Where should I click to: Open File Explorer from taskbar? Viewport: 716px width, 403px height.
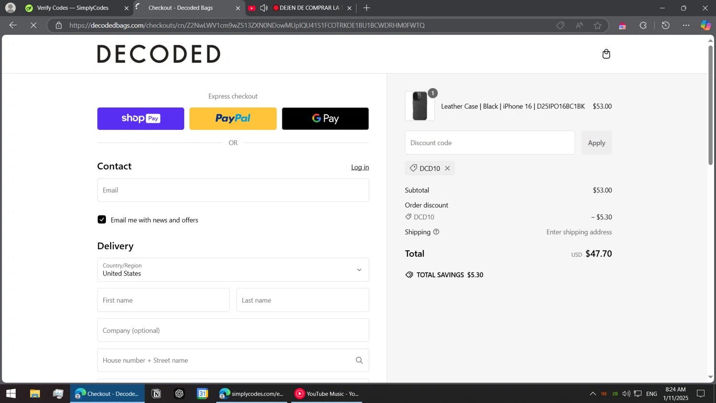coord(35,394)
